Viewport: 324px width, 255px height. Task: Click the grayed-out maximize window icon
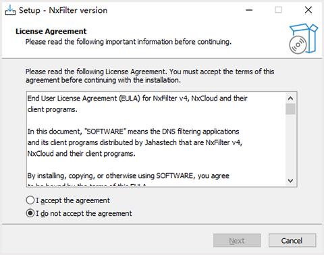point(278,10)
